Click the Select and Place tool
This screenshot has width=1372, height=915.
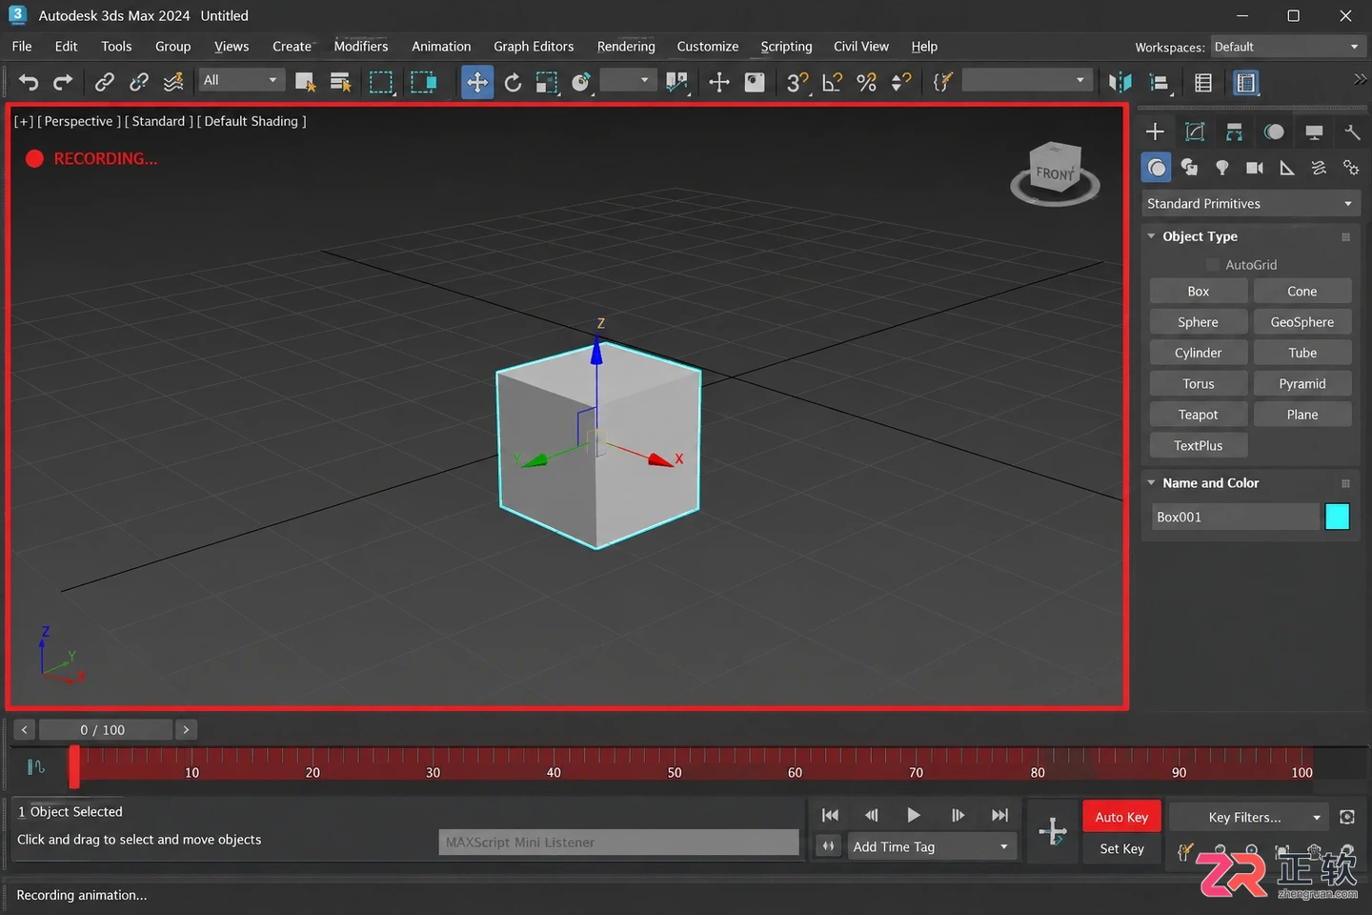581,83
